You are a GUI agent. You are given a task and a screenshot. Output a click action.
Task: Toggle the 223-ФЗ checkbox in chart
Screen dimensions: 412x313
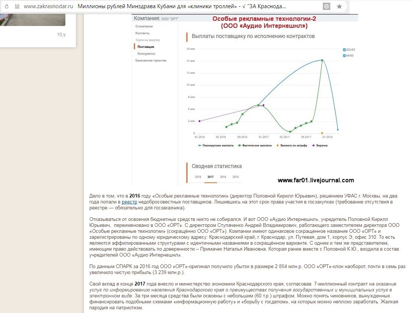point(344,50)
